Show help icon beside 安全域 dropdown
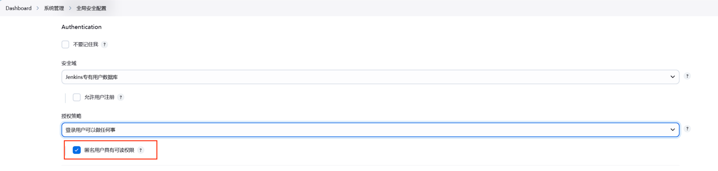This screenshot has width=718, height=171. tap(687, 76)
